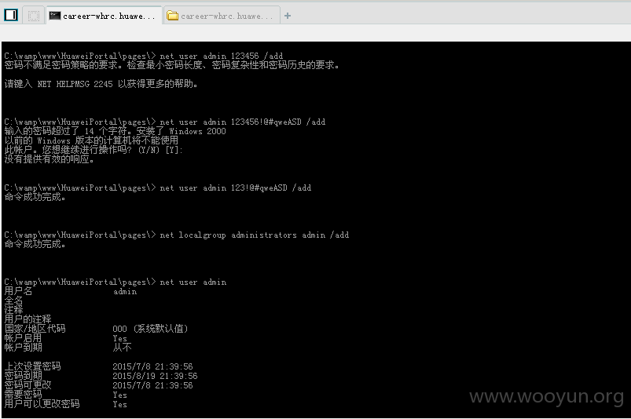Click the dotted-square home tab icon

click(34, 16)
